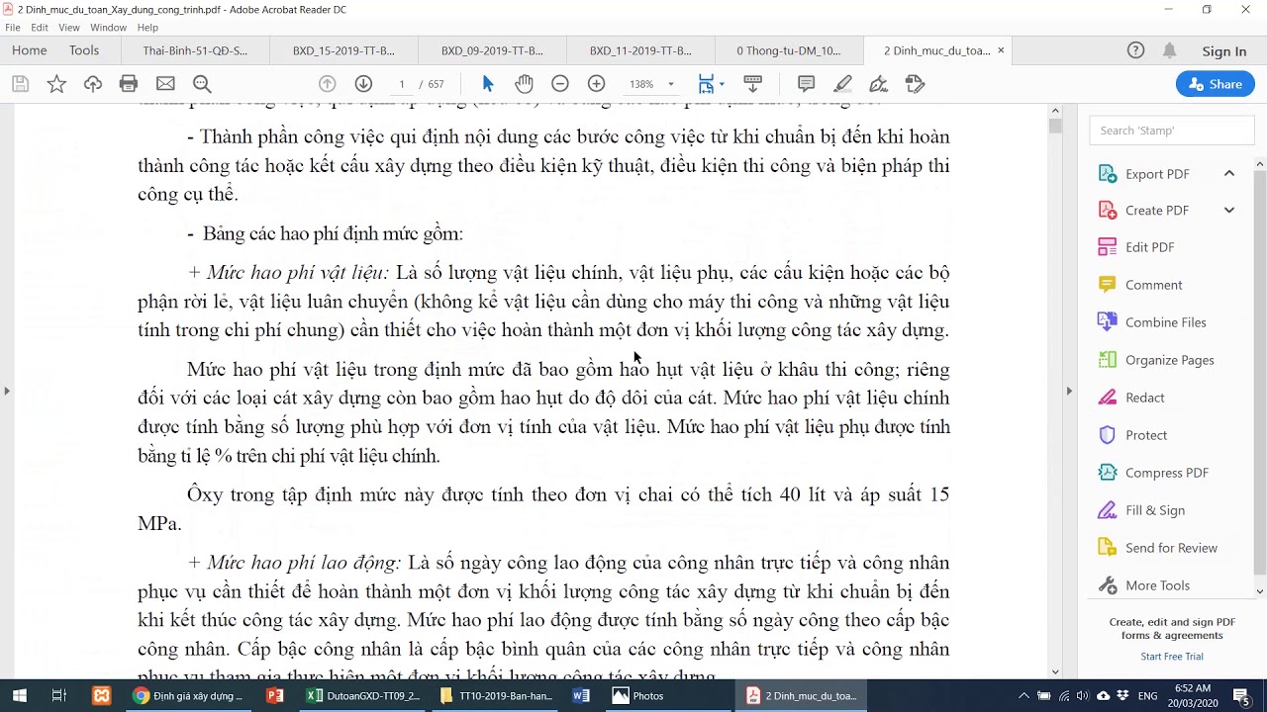Bookmark document with the star icon
Viewport: 1267px width, 712px height.
pos(56,84)
